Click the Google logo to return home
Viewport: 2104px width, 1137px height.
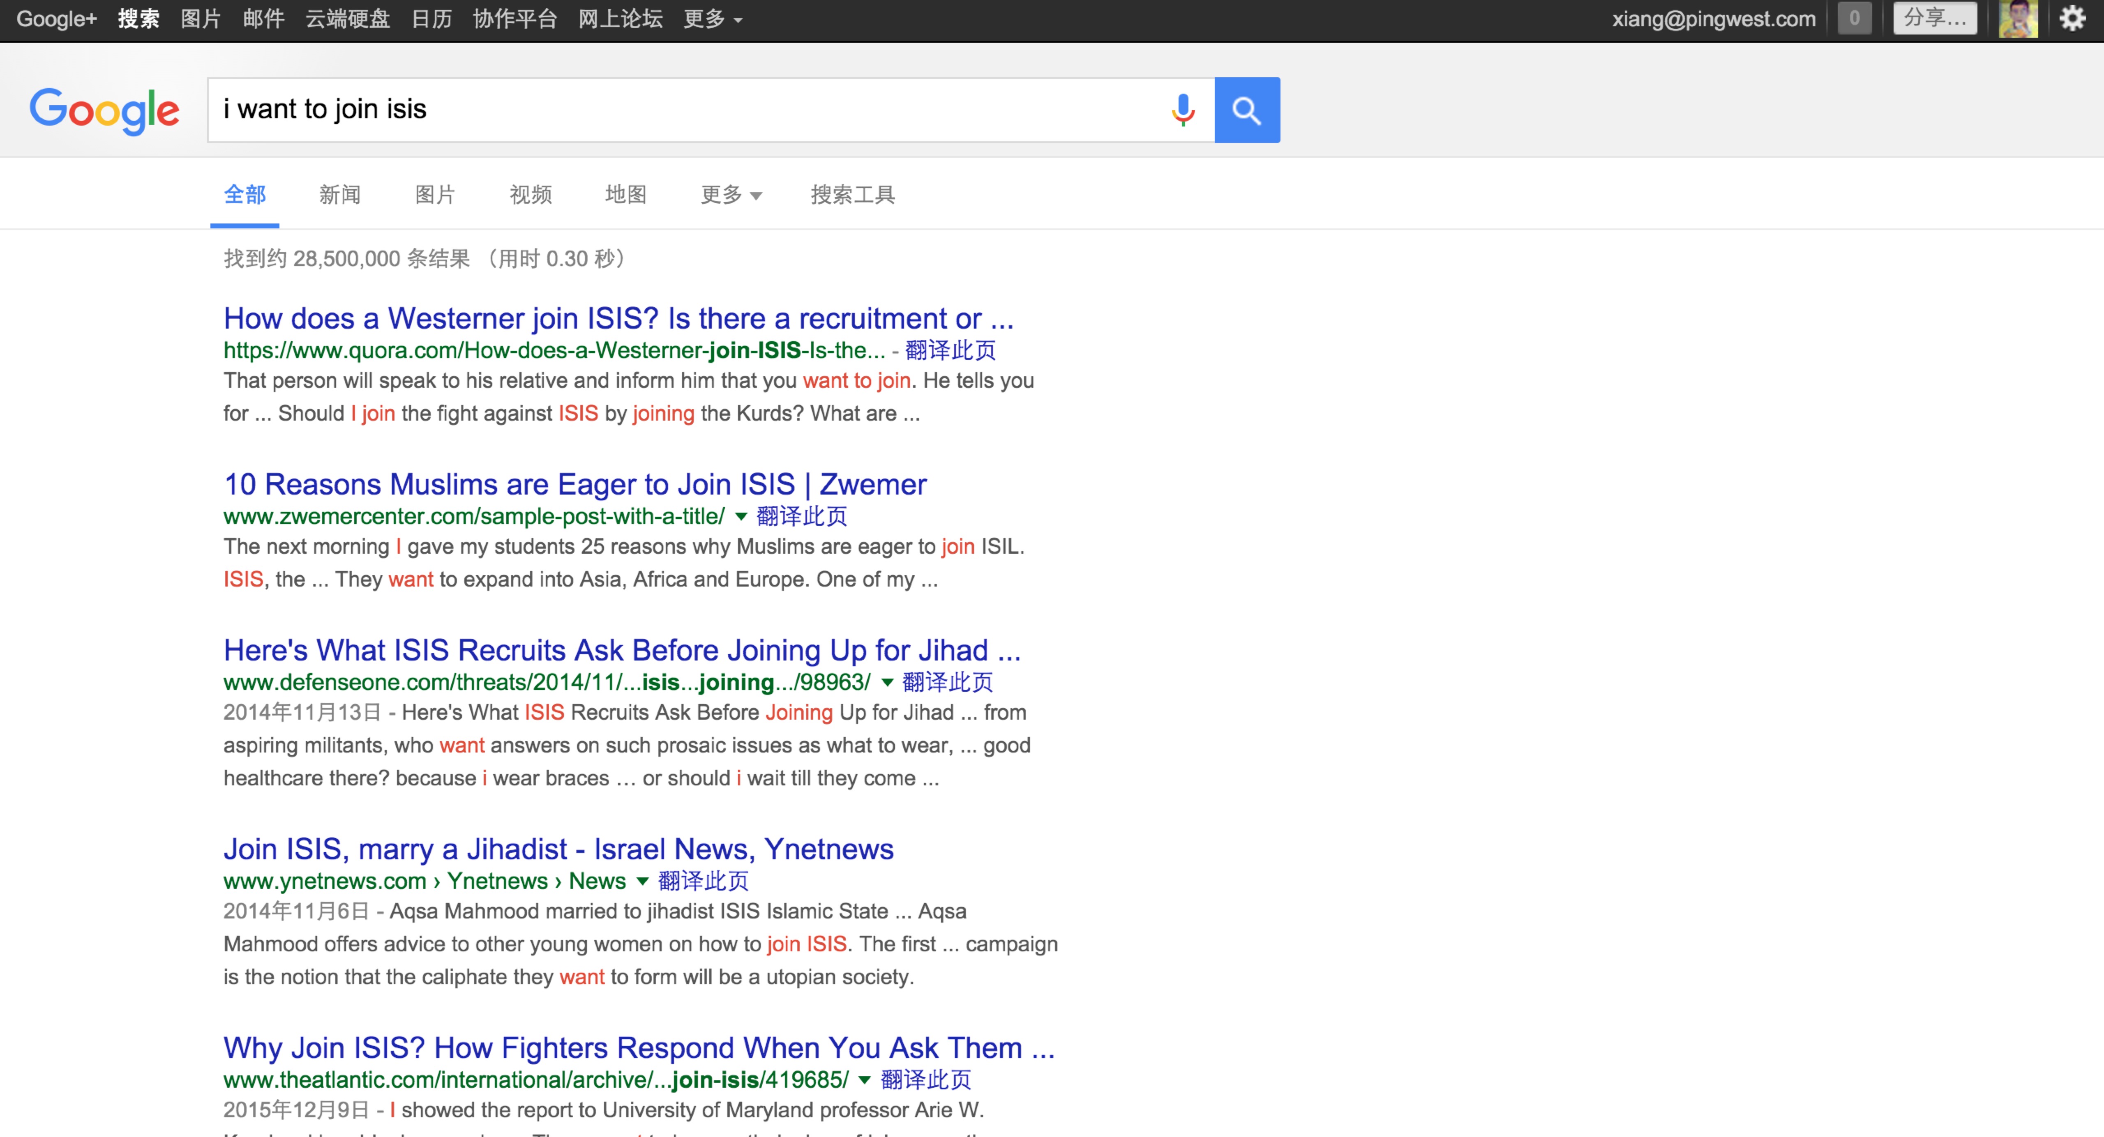[x=104, y=109]
